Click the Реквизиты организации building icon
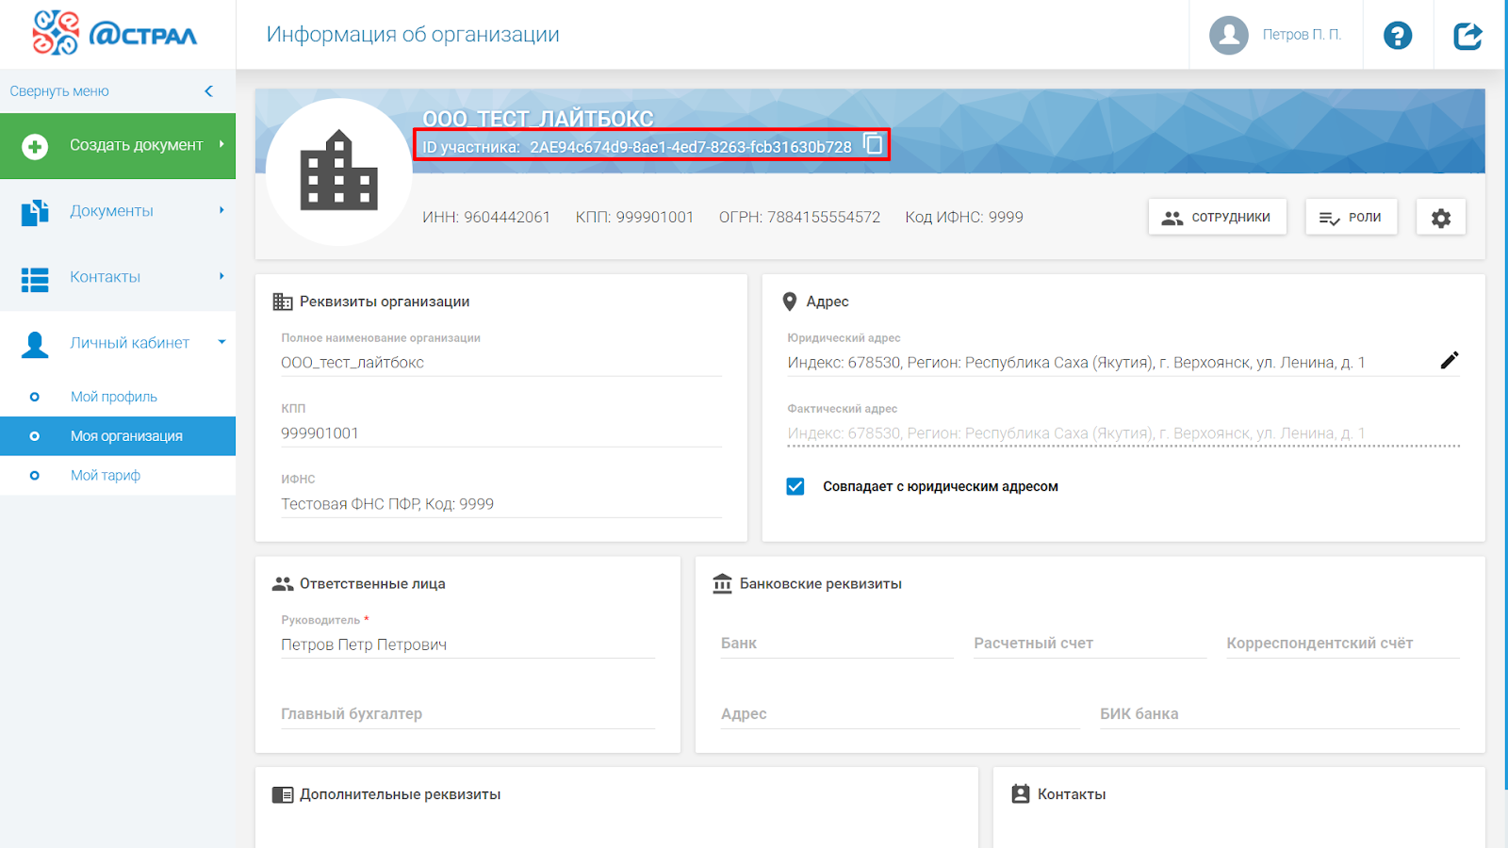The width and height of the screenshot is (1508, 848). tap(283, 302)
